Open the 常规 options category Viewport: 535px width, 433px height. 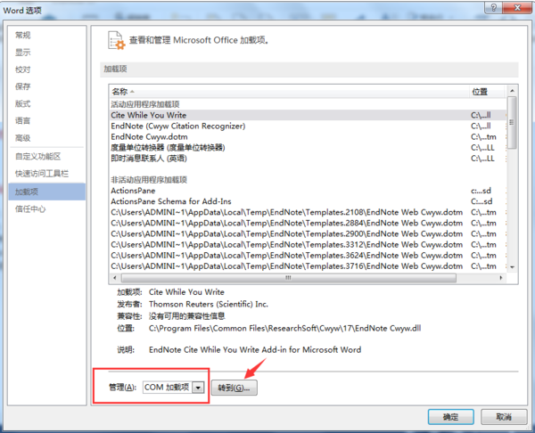(23, 35)
